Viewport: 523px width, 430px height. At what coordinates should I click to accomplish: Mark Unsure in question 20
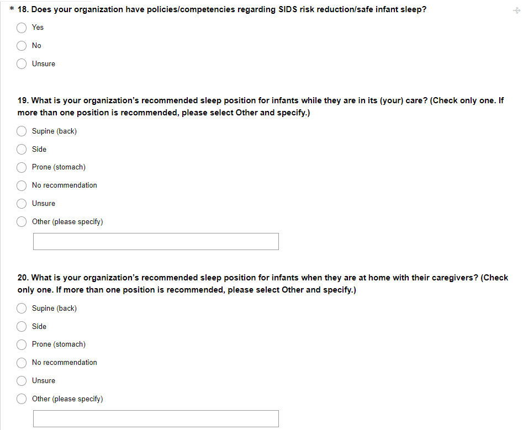[22, 381]
